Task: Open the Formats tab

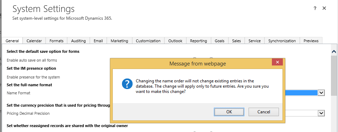Action: coord(57,41)
